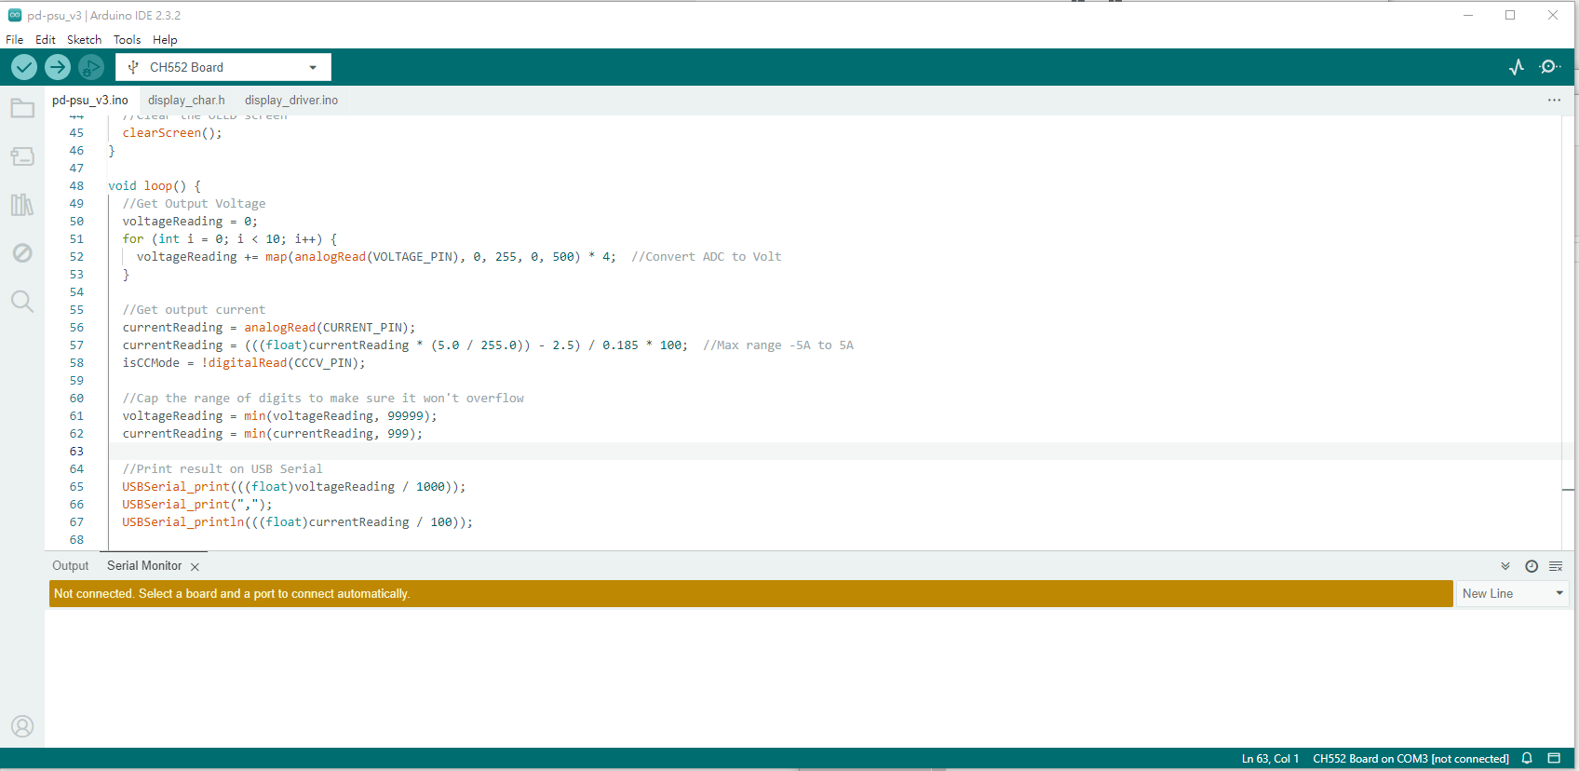Click '//Max range -5A to 5A' comment
The height and width of the screenshot is (771, 1579).
click(x=778, y=345)
